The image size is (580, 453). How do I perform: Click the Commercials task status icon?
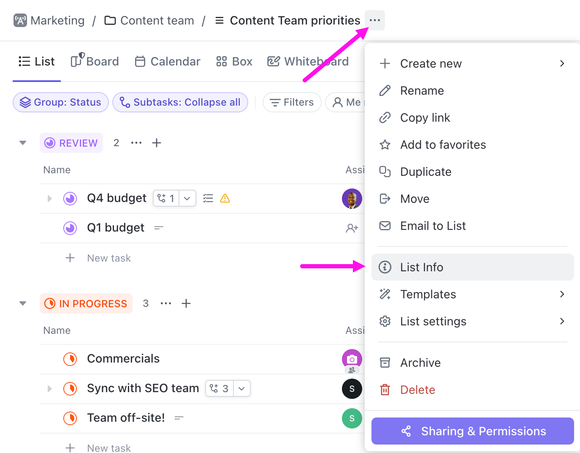coord(70,359)
